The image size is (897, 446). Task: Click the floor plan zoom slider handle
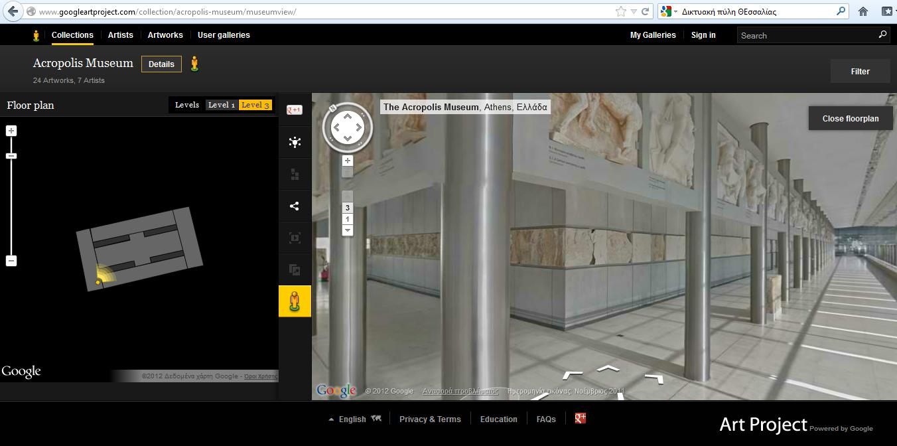point(11,156)
